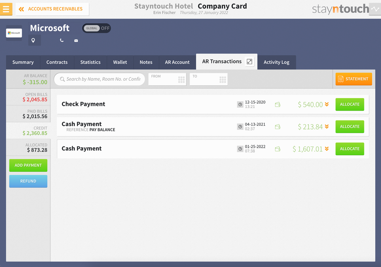The image size is (381, 267).
Task: Click the search magnifier icon
Action: click(62, 79)
